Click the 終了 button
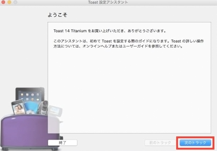Image resolution: width=217 pixels, height=151 pixels. coord(63,143)
